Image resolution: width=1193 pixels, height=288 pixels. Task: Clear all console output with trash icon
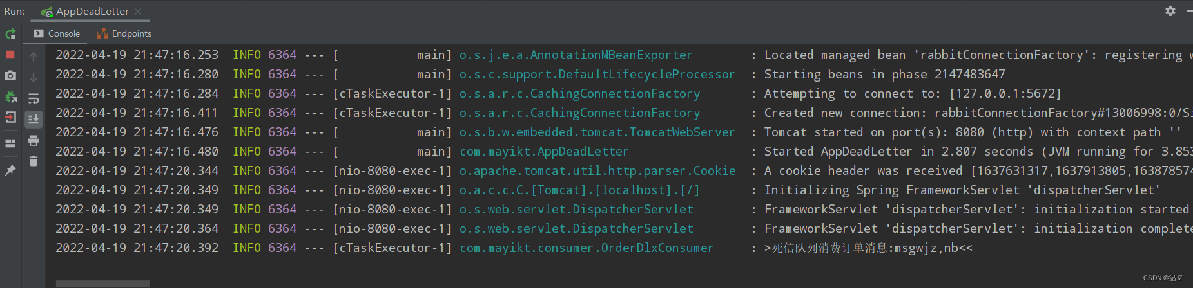point(34,161)
